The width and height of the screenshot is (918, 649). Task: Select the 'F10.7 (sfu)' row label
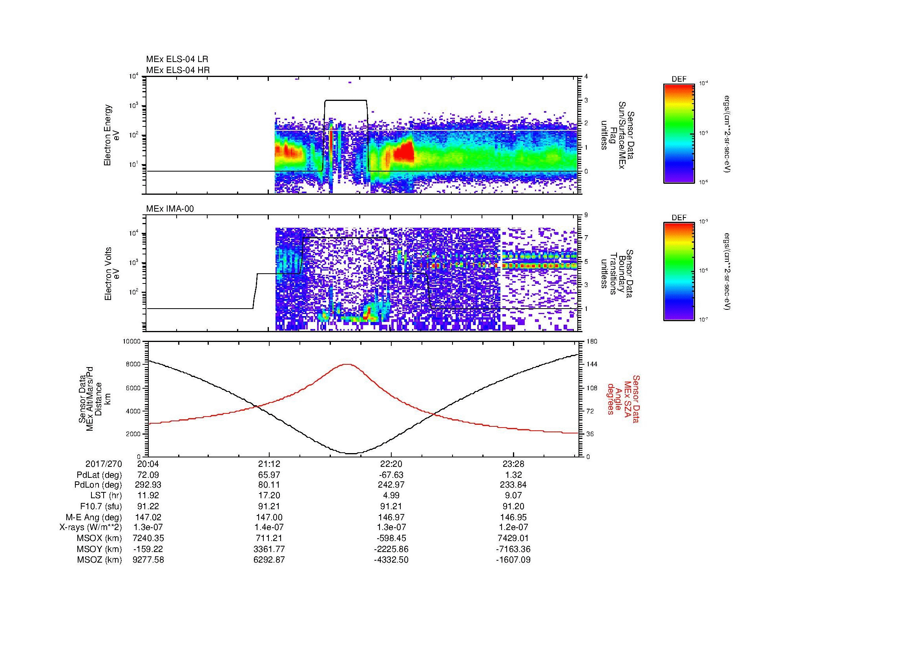coord(101,506)
